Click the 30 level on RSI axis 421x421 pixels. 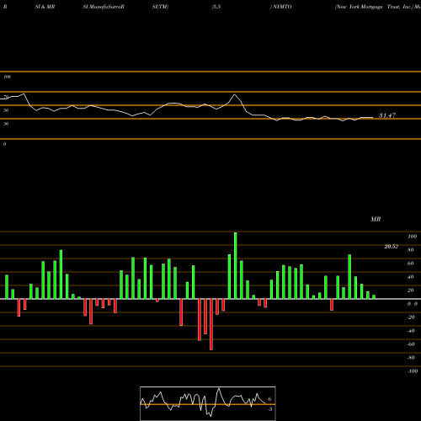(6, 124)
